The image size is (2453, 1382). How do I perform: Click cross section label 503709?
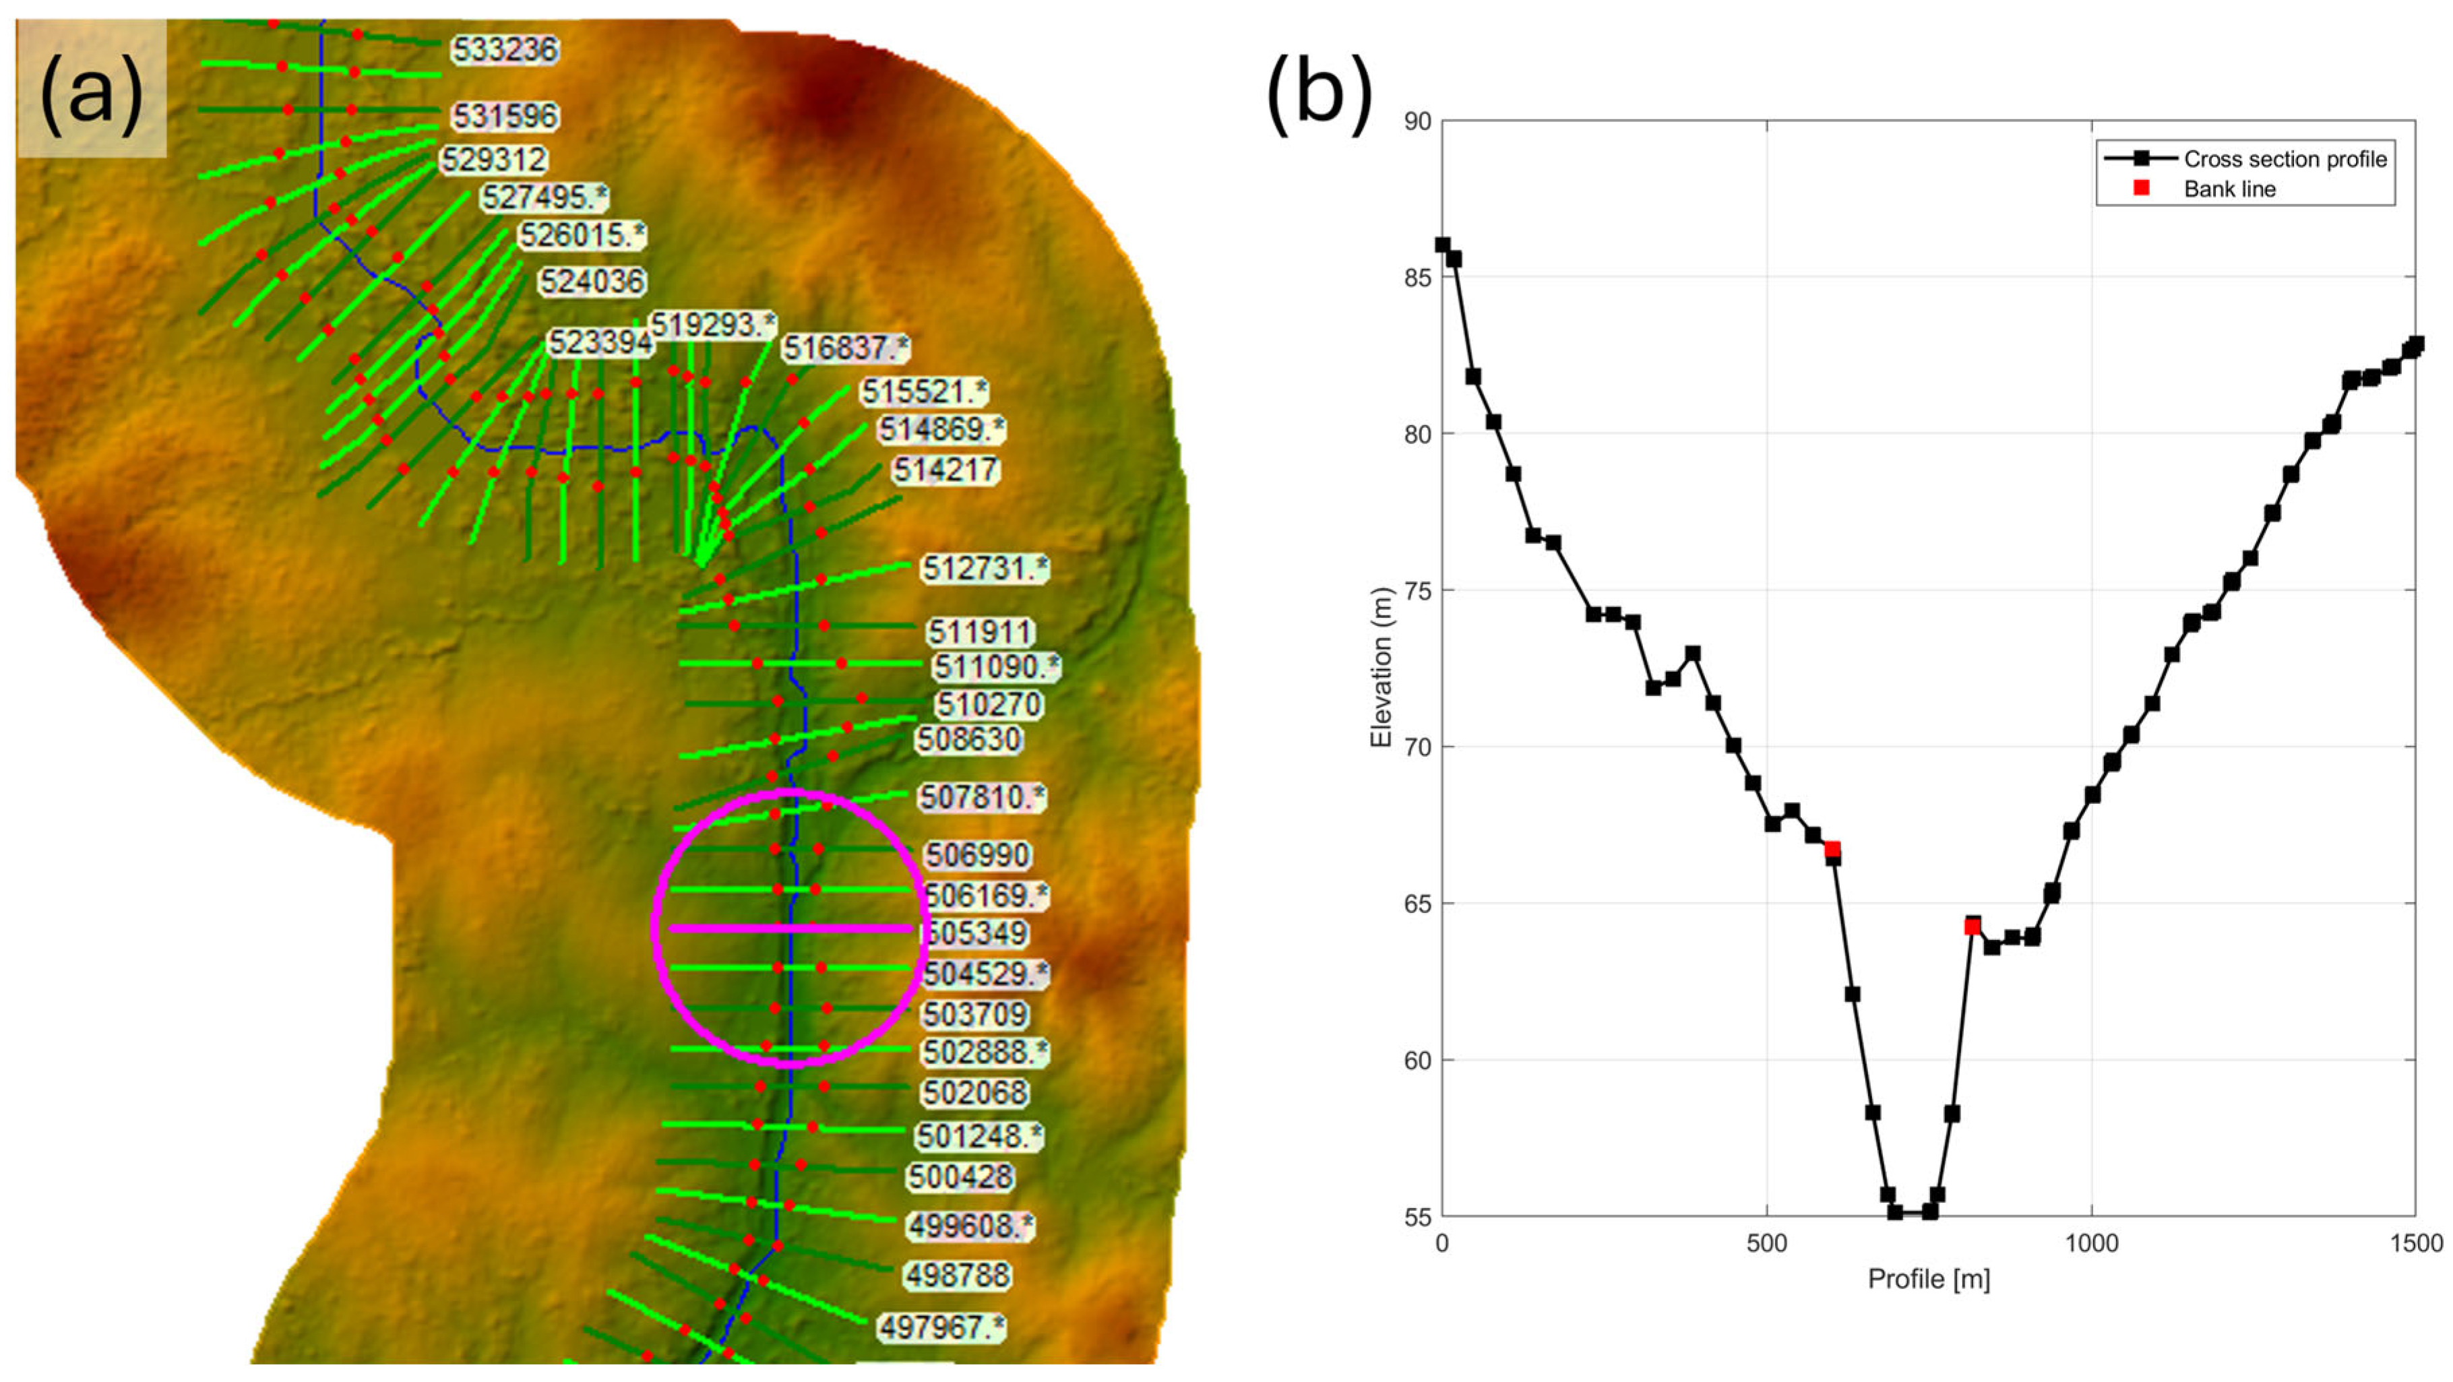coord(975,1014)
